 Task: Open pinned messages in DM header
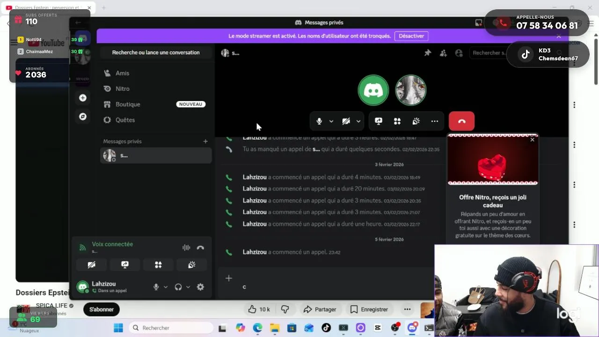tap(428, 53)
